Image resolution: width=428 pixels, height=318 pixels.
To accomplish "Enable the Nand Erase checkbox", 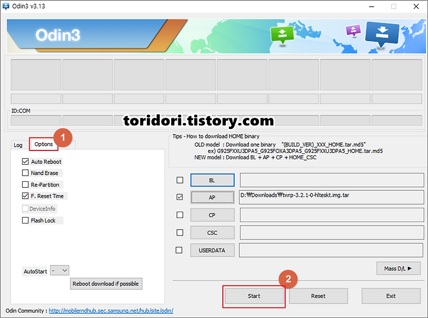I will click(26, 173).
